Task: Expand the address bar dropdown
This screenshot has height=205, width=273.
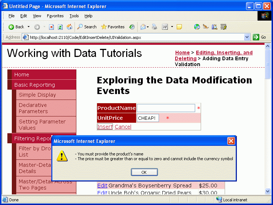Action: click(x=247, y=37)
